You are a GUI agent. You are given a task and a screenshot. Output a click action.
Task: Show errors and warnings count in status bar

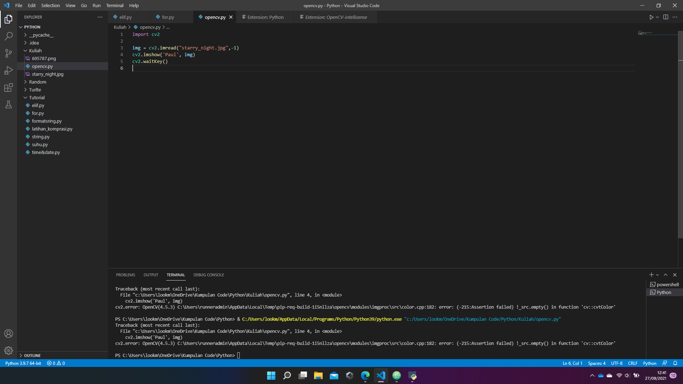tap(56, 363)
